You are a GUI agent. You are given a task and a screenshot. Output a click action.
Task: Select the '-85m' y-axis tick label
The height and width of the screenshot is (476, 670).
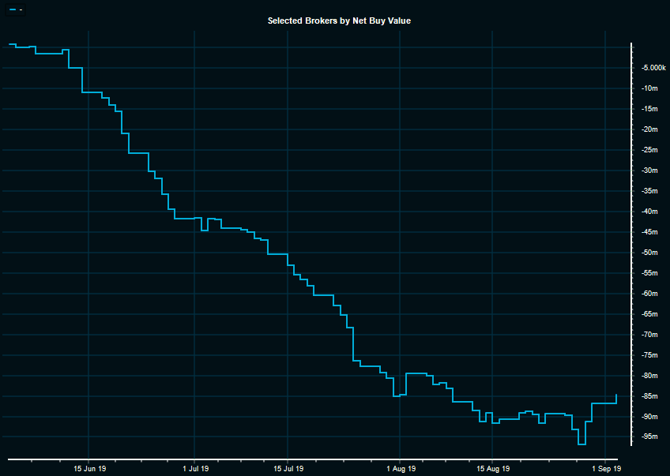click(x=649, y=396)
